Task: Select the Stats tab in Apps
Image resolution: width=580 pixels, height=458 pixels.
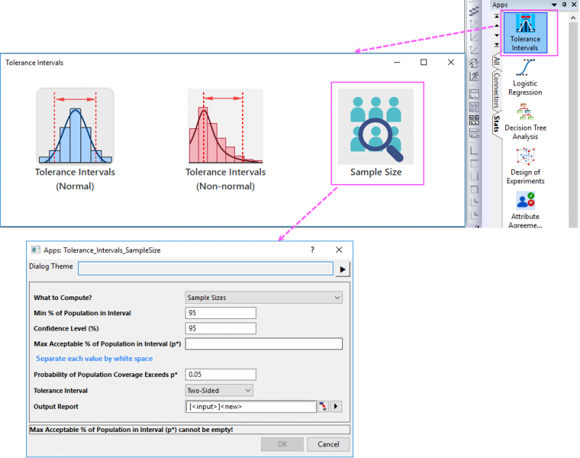Action: (x=496, y=122)
